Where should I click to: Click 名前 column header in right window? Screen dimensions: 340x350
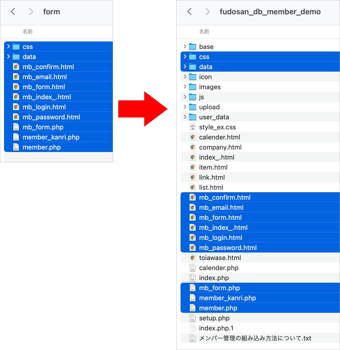coord(204,31)
